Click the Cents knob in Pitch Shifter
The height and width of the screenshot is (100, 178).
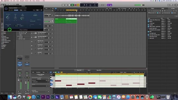pyautogui.click(x=15, y=18)
